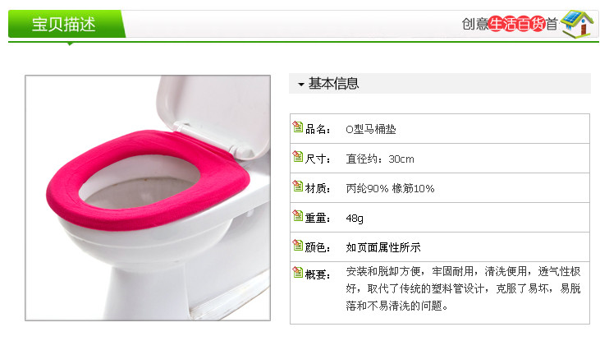The image size is (600, 350).
Task: Select the 宝贝描述 green tab
Action: [66, 24]
